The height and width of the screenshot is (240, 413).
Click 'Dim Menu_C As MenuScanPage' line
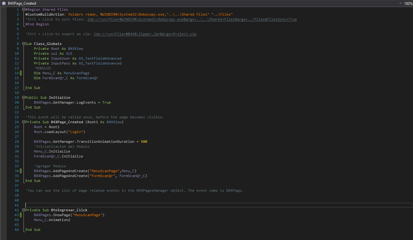click(x=61, y=73)
